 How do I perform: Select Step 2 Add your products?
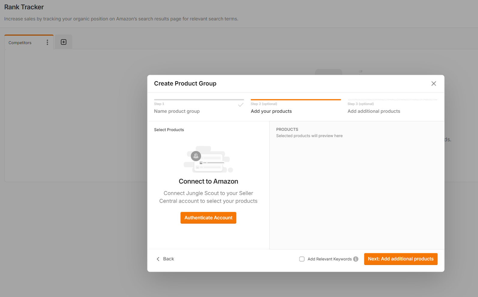pos(296,107)
